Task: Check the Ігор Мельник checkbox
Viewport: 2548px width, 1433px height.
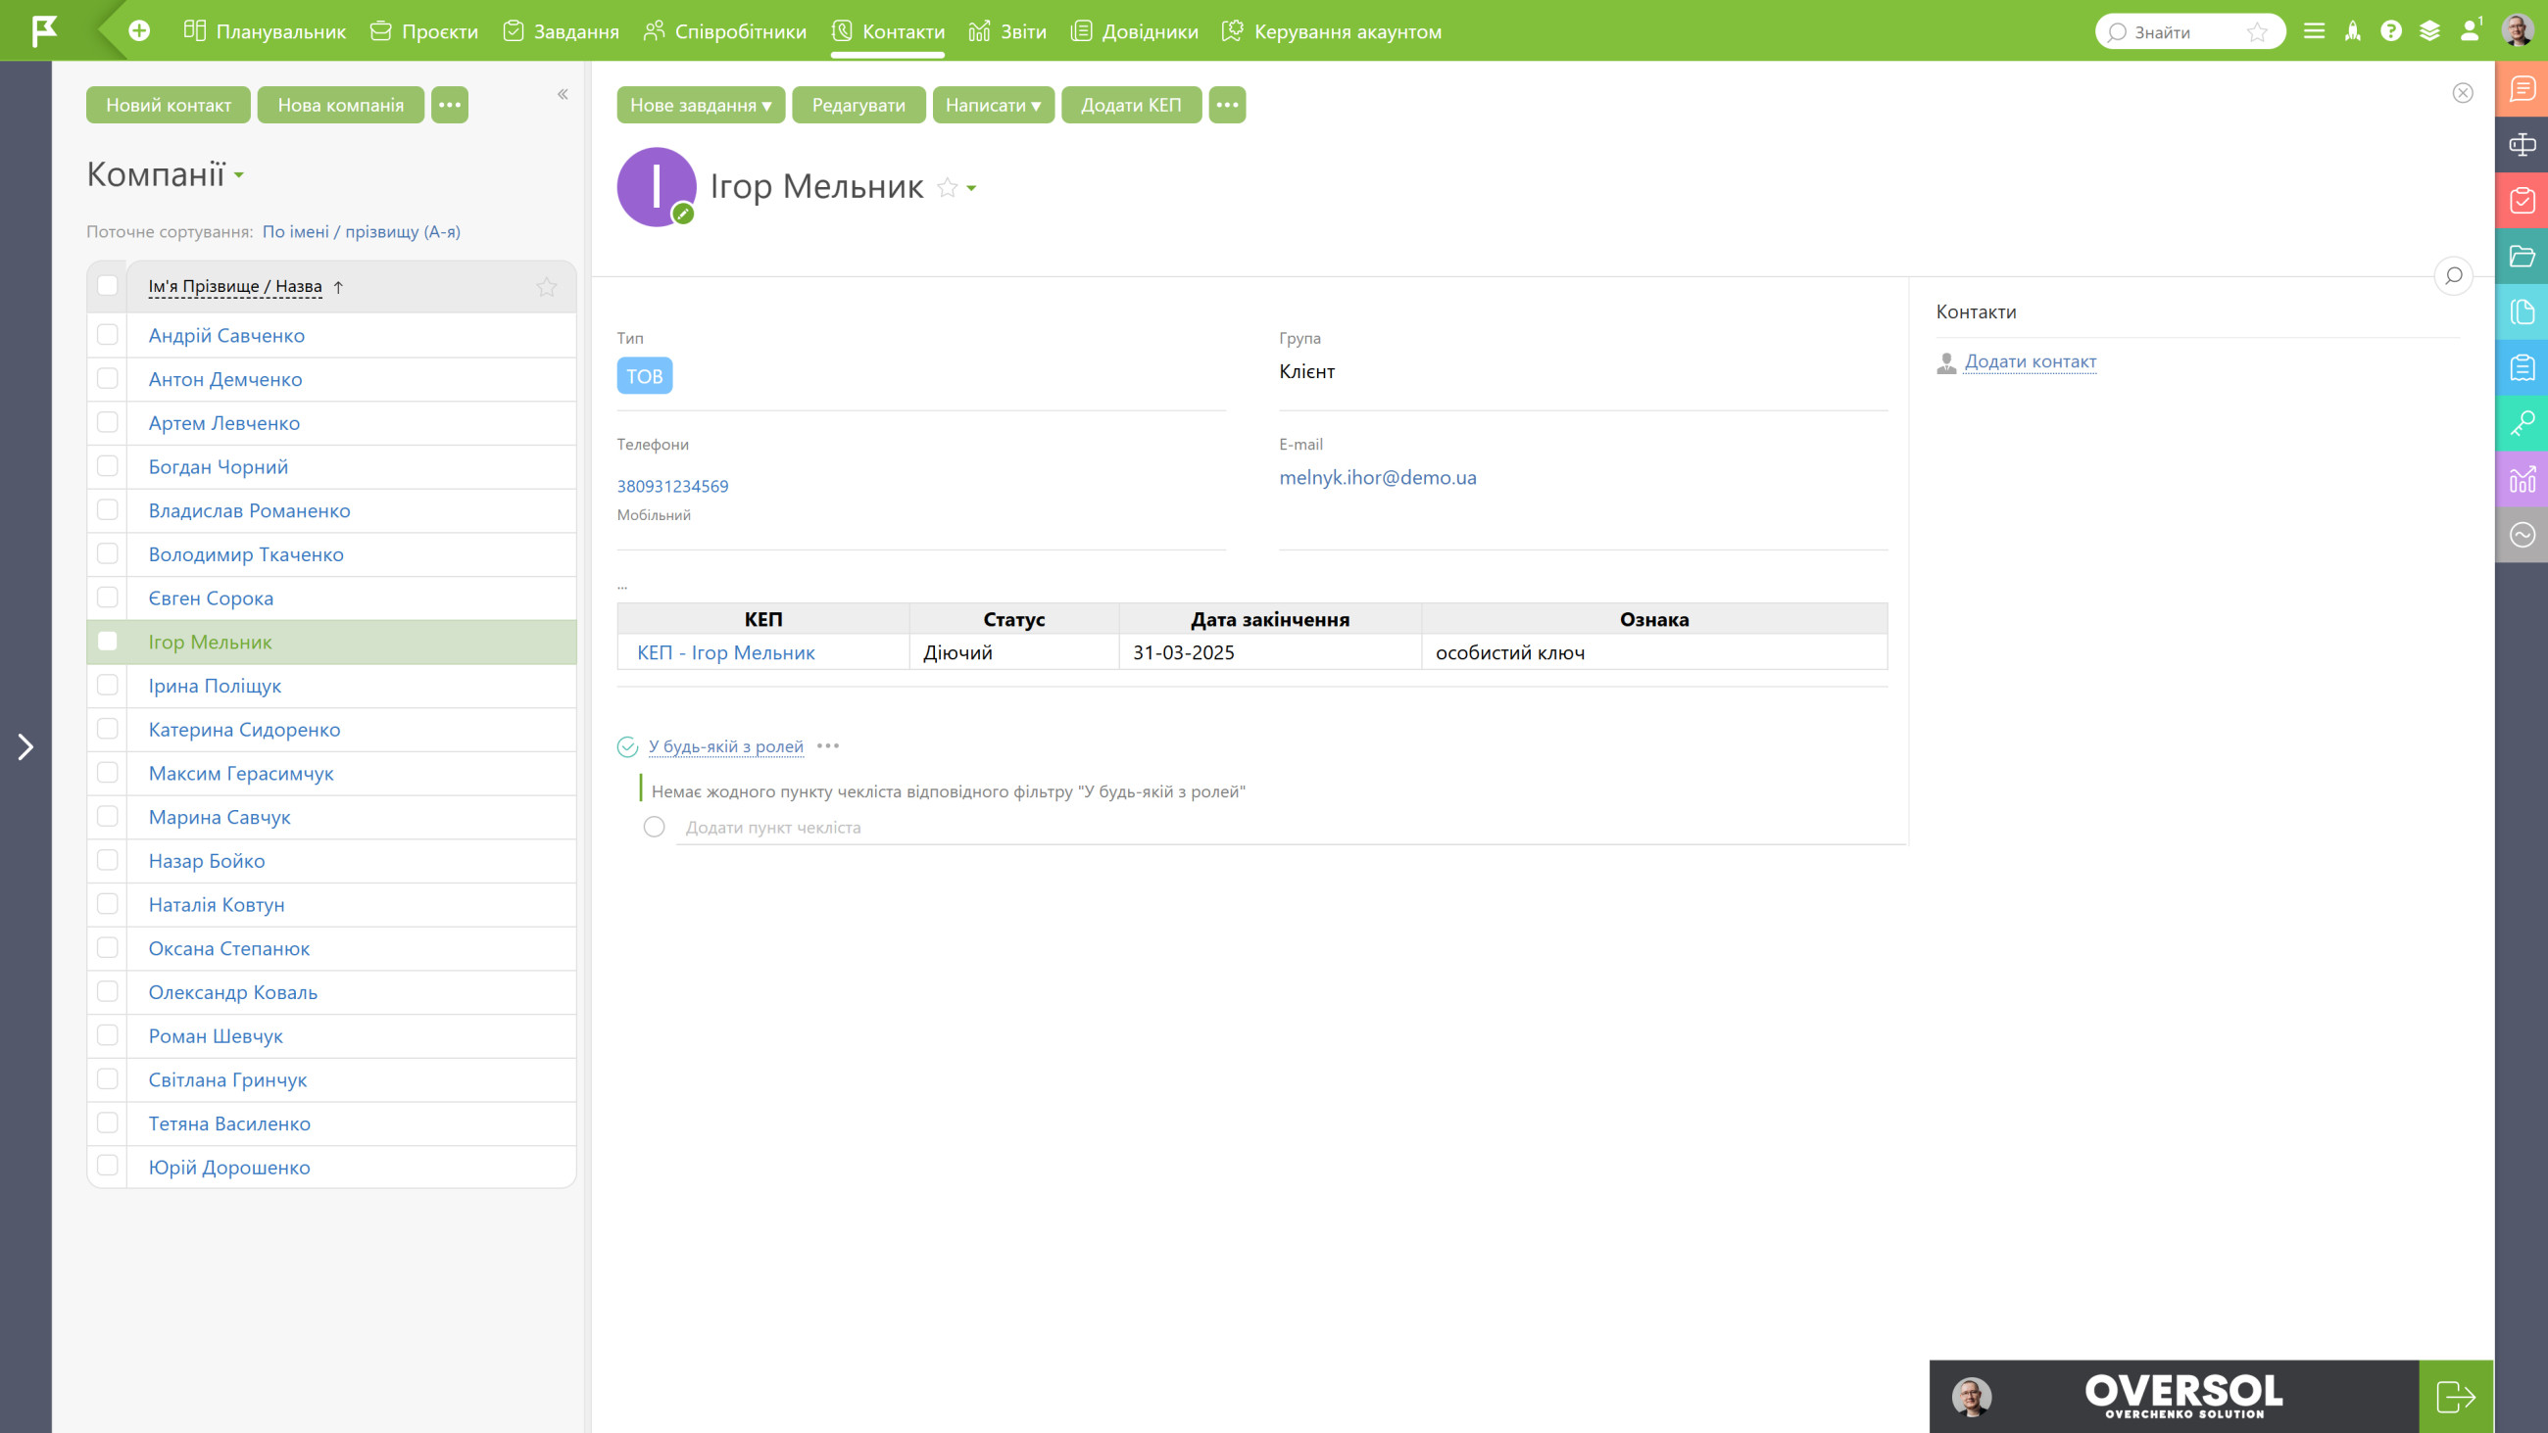Action: click(108, 641)
